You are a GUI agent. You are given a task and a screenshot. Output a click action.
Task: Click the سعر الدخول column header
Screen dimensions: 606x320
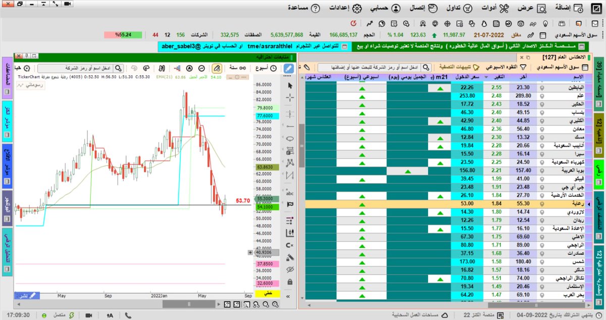click(467, 77)
